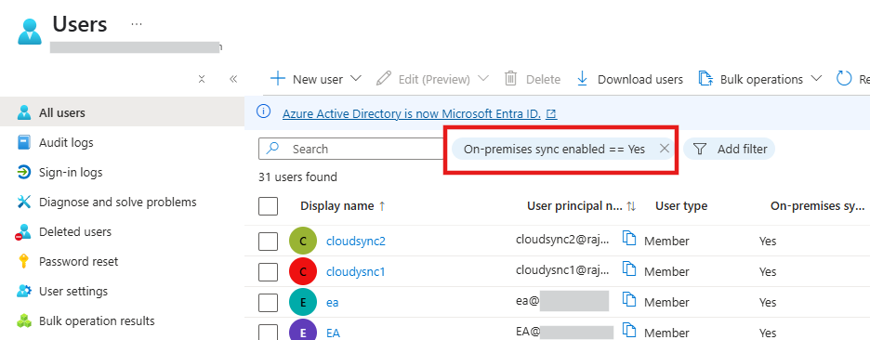870x340 pixels.
Task: Click the Password reset key icon
Action: point(24,261)
